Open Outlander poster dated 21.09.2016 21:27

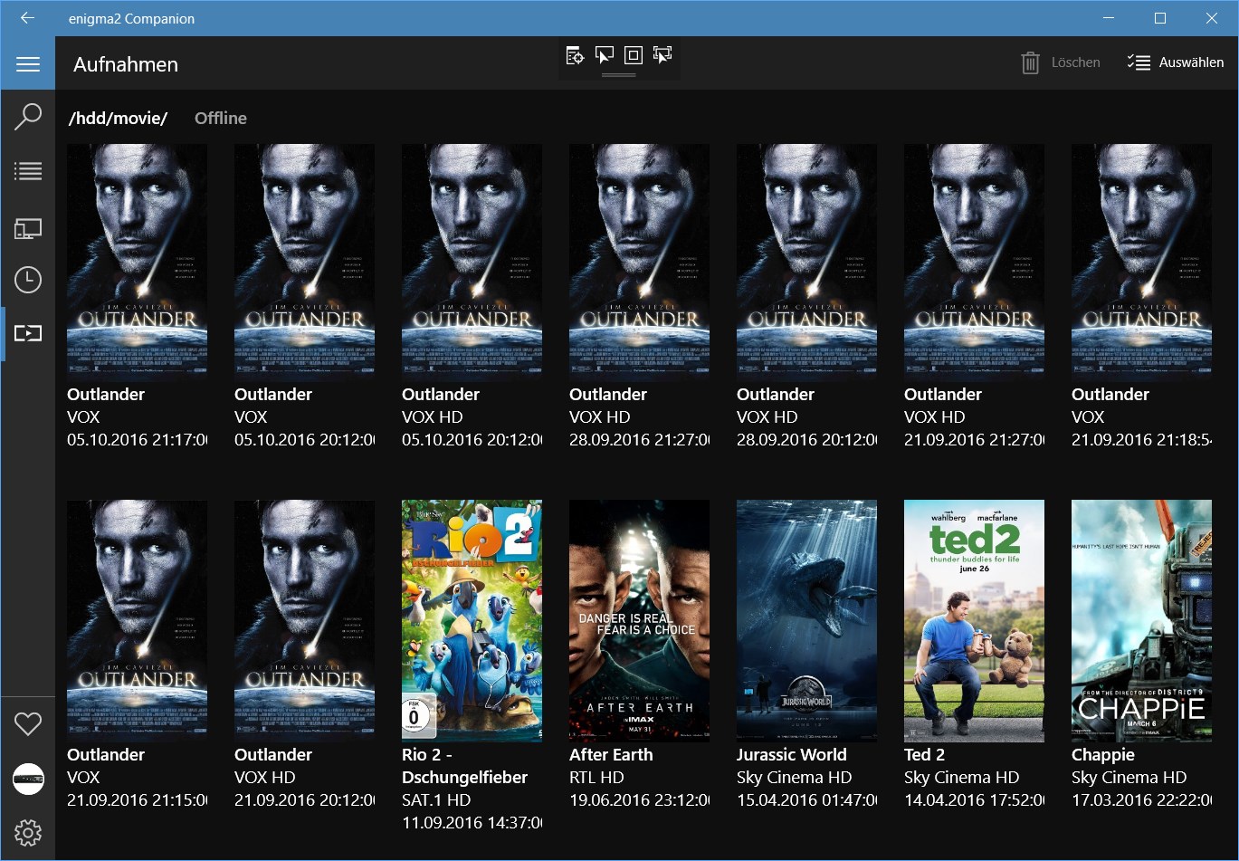click(x=974, y=263)
